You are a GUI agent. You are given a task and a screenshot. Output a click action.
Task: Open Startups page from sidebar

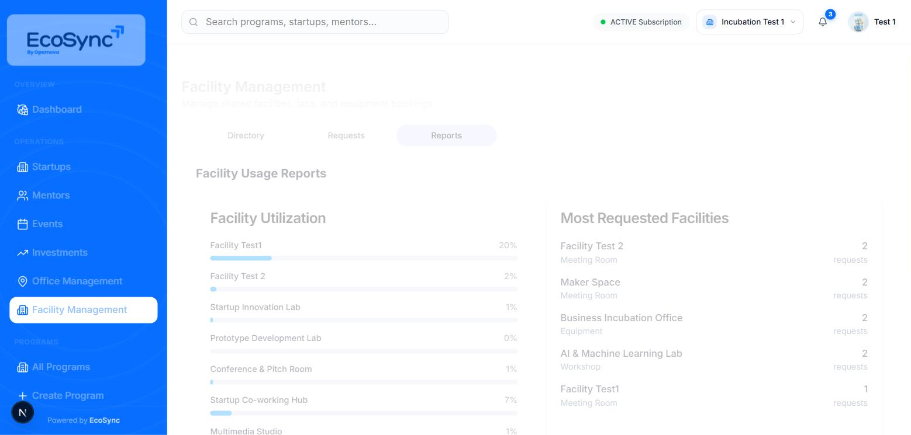tap(84, 167)
